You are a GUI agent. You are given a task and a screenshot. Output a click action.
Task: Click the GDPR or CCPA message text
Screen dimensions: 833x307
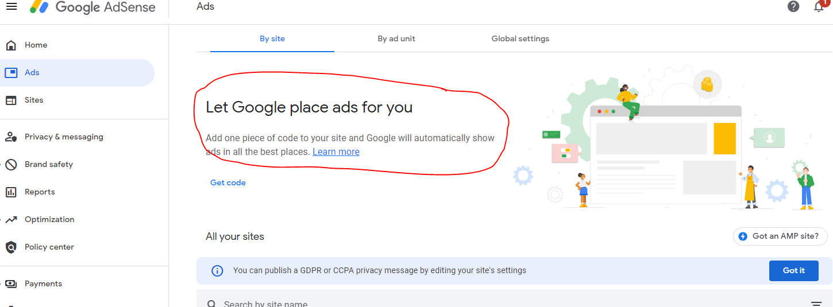pyautogui.click(x=380, y=271)
